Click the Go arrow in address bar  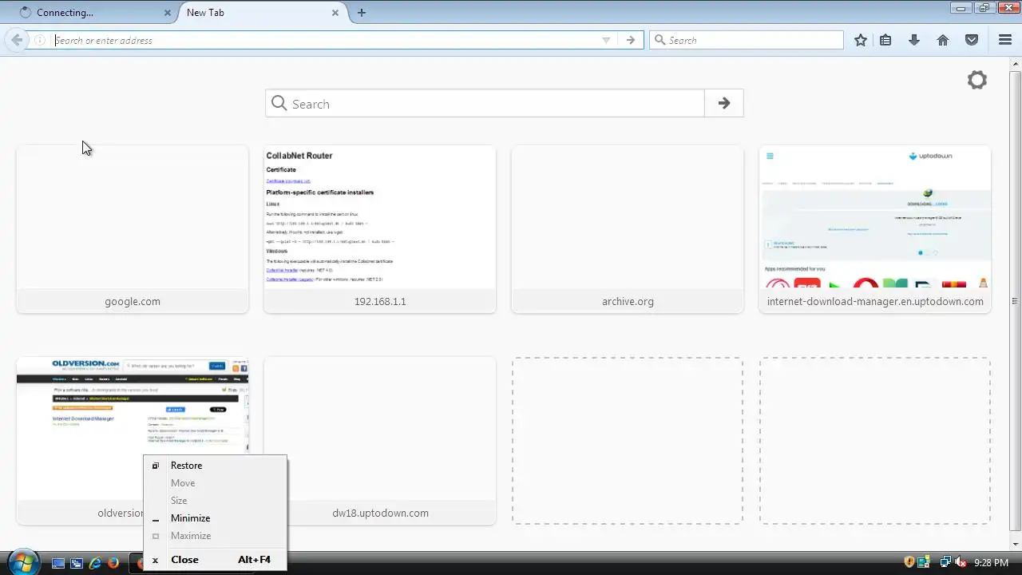[631, 40]
